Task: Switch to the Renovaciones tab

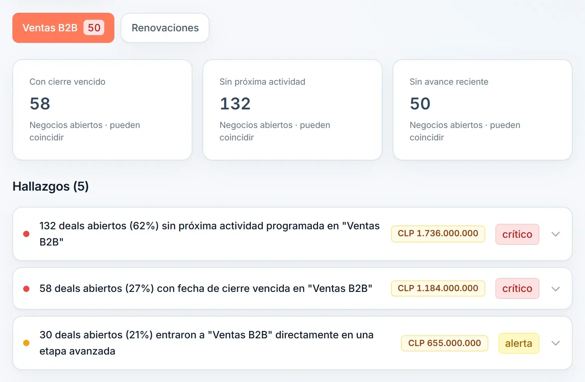Action: point(165,28)
